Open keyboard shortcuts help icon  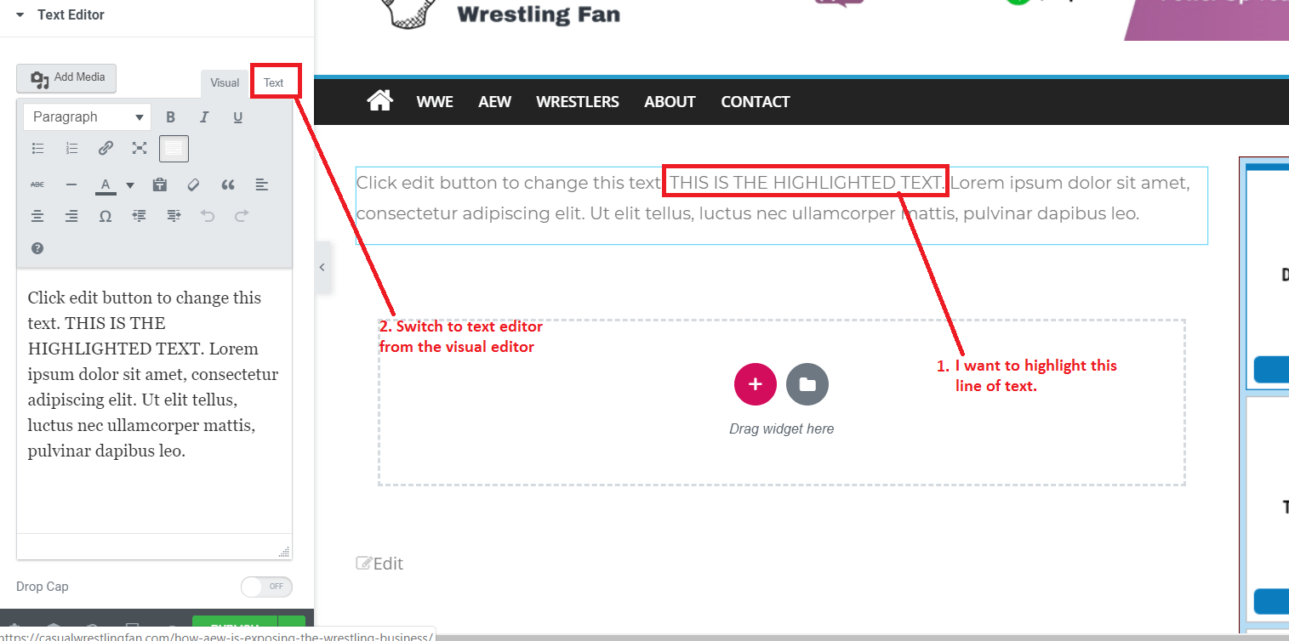pos(37,248)
